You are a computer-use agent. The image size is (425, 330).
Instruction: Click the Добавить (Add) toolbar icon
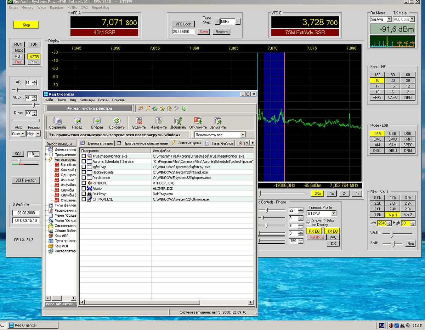178,121
